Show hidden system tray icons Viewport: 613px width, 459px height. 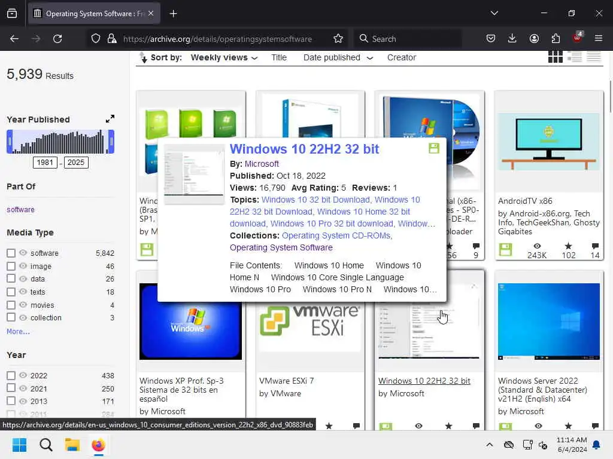point(490,445)
